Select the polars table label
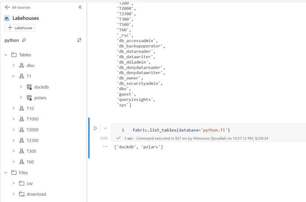306x202 pixels. [40, 98]
